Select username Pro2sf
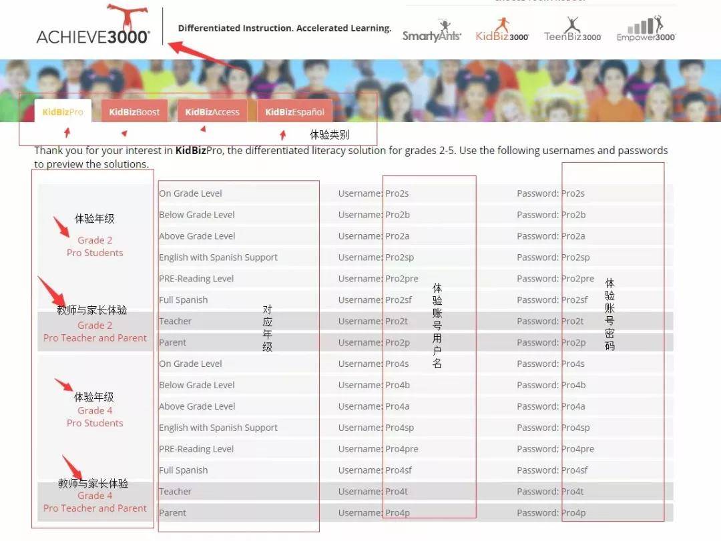This screenshot has width=721, height=541. tap(399, 300)
